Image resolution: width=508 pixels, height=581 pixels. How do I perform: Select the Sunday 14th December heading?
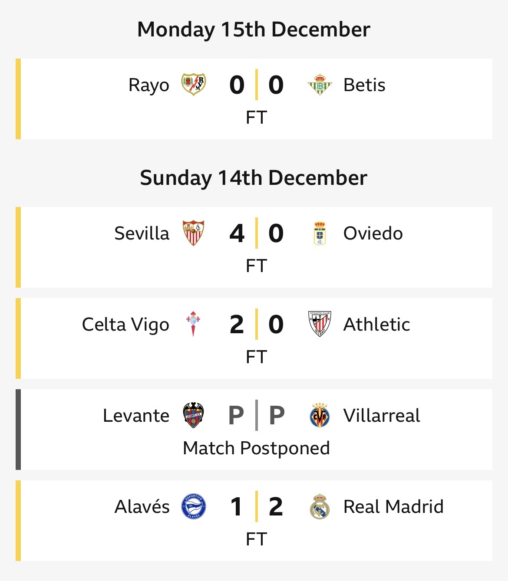tap(254, 178)
